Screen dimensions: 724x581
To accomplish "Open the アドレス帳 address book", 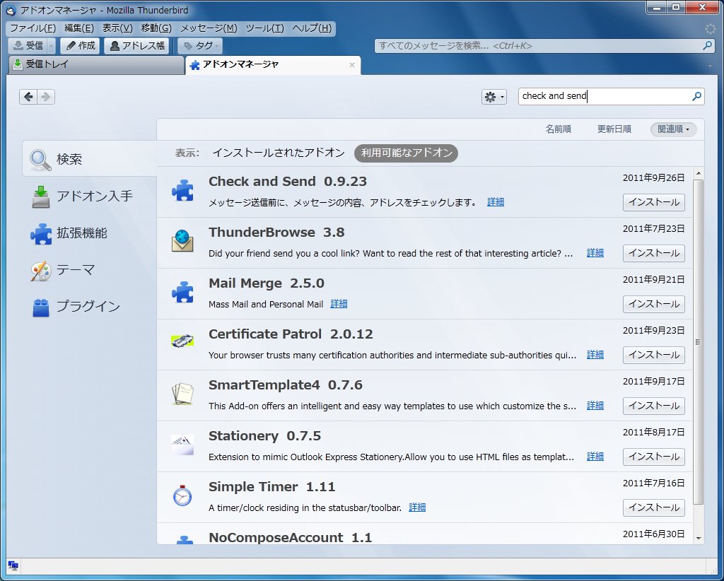I will pos(137,46).
